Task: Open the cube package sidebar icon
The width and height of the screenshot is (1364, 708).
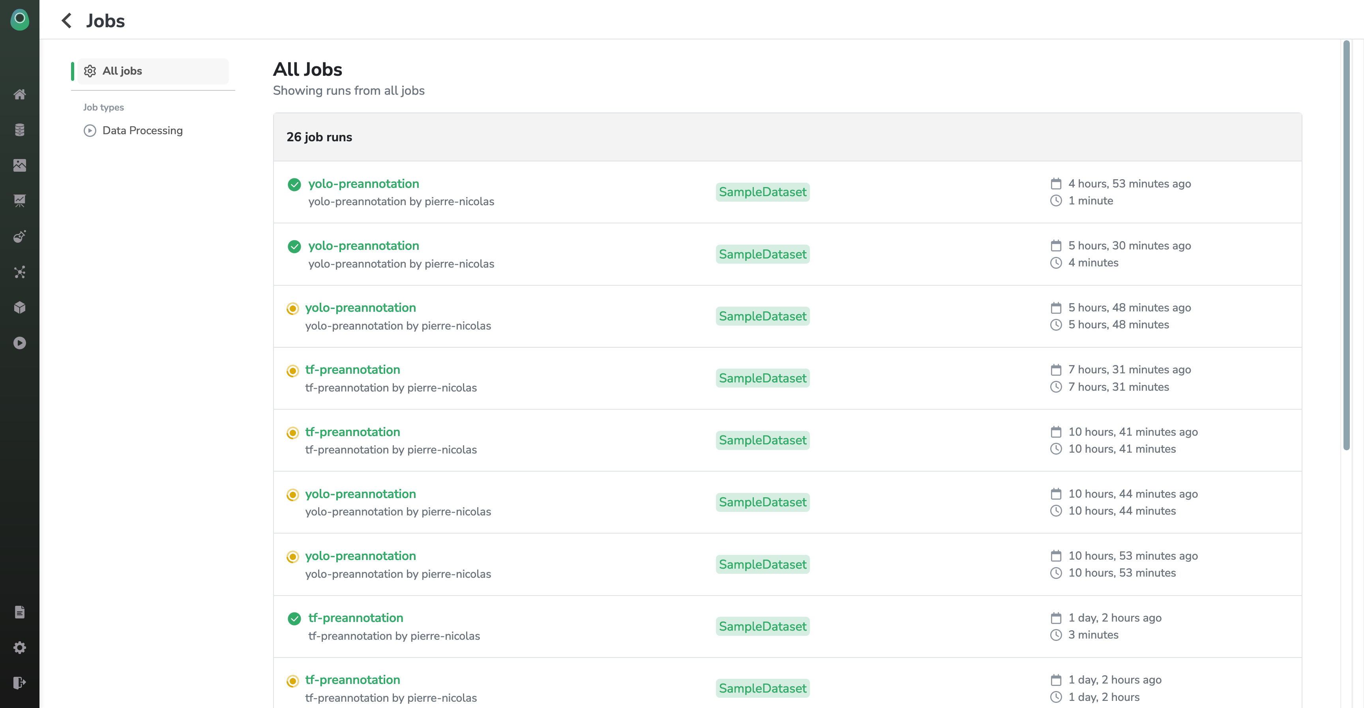Action: click(x=20, y=308)
